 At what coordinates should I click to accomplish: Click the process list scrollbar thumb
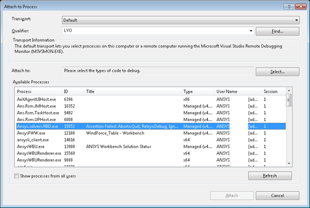(289, 100)
